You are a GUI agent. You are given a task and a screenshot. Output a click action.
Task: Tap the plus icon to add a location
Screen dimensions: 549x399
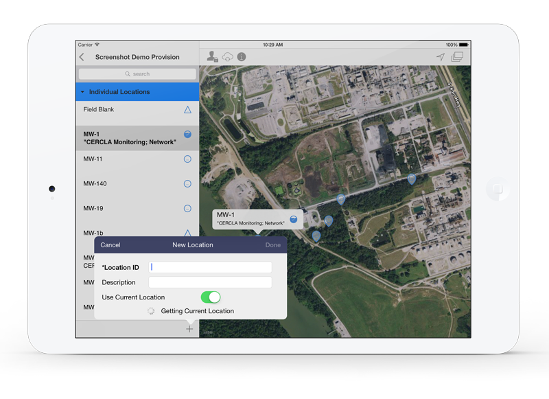[x=190, y=328]
